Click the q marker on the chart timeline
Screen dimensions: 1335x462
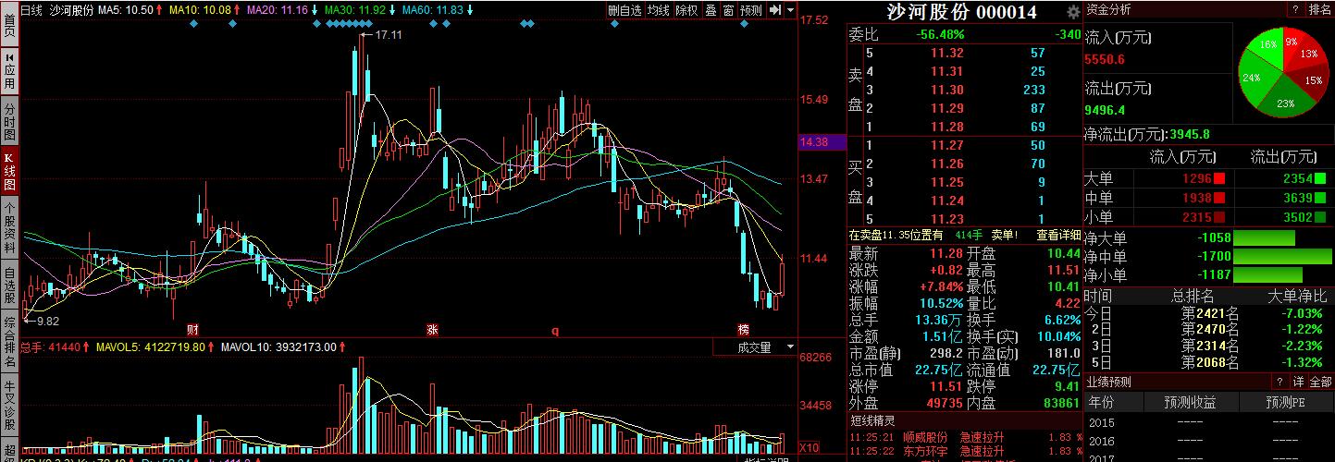point(555,330)
